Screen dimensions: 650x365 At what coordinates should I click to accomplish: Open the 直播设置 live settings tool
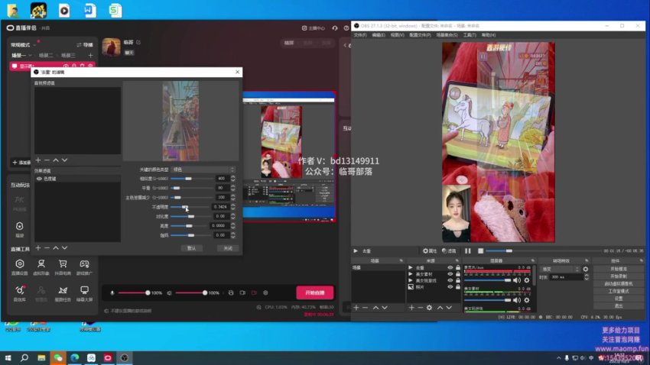point(19,265)
